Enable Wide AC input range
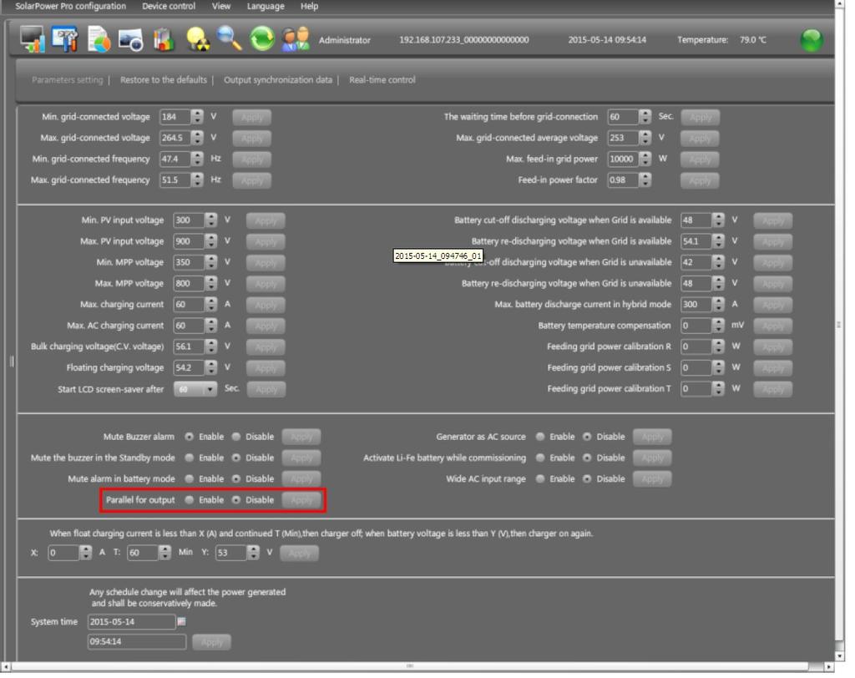This screenshot has height=678, width=855. coord(540,478)
